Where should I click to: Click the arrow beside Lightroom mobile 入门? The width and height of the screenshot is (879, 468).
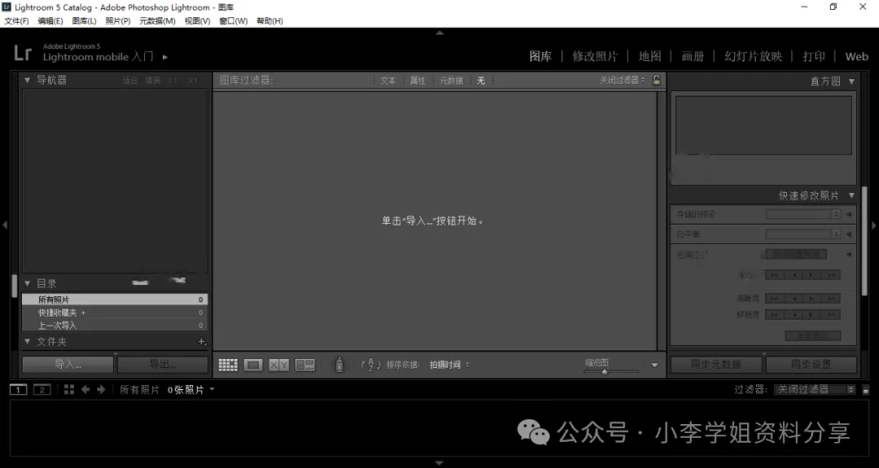(164, 57)
